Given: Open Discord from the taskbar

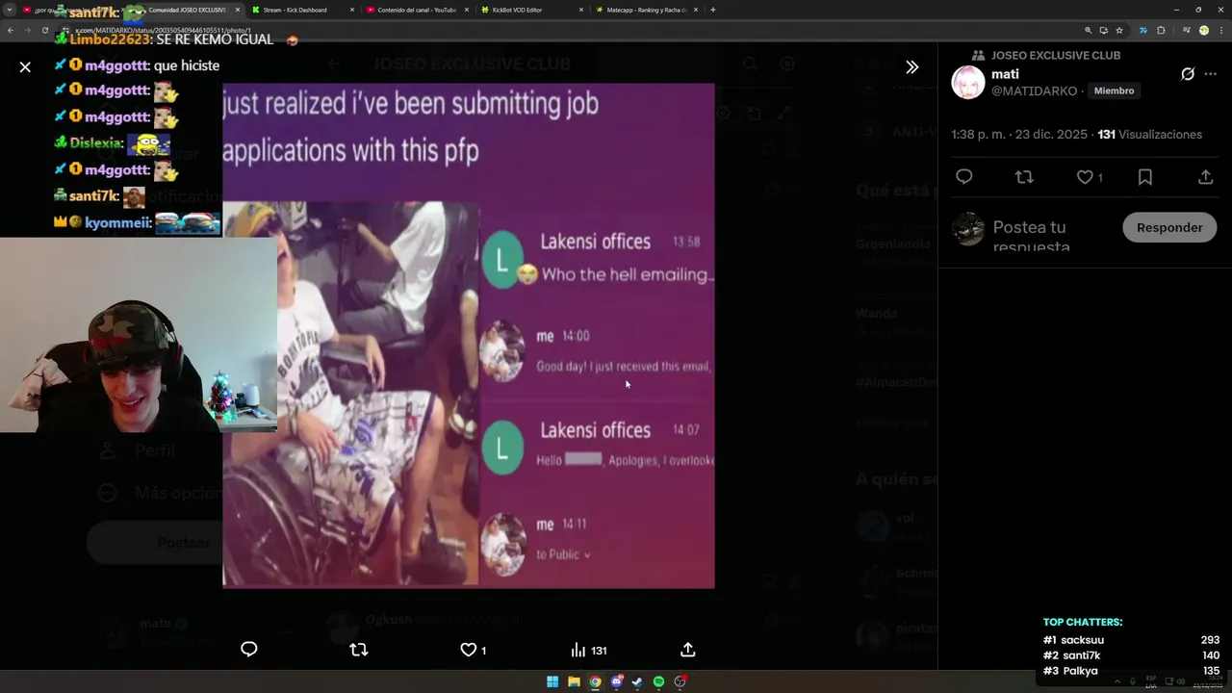Looking at the screenshot, I should [x=617, y=681].
